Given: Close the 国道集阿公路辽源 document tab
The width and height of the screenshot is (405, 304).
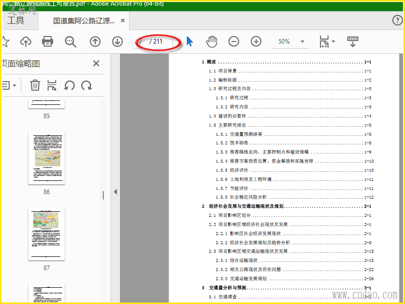Looking at the screenshot, I should click(x=123, y=21).
